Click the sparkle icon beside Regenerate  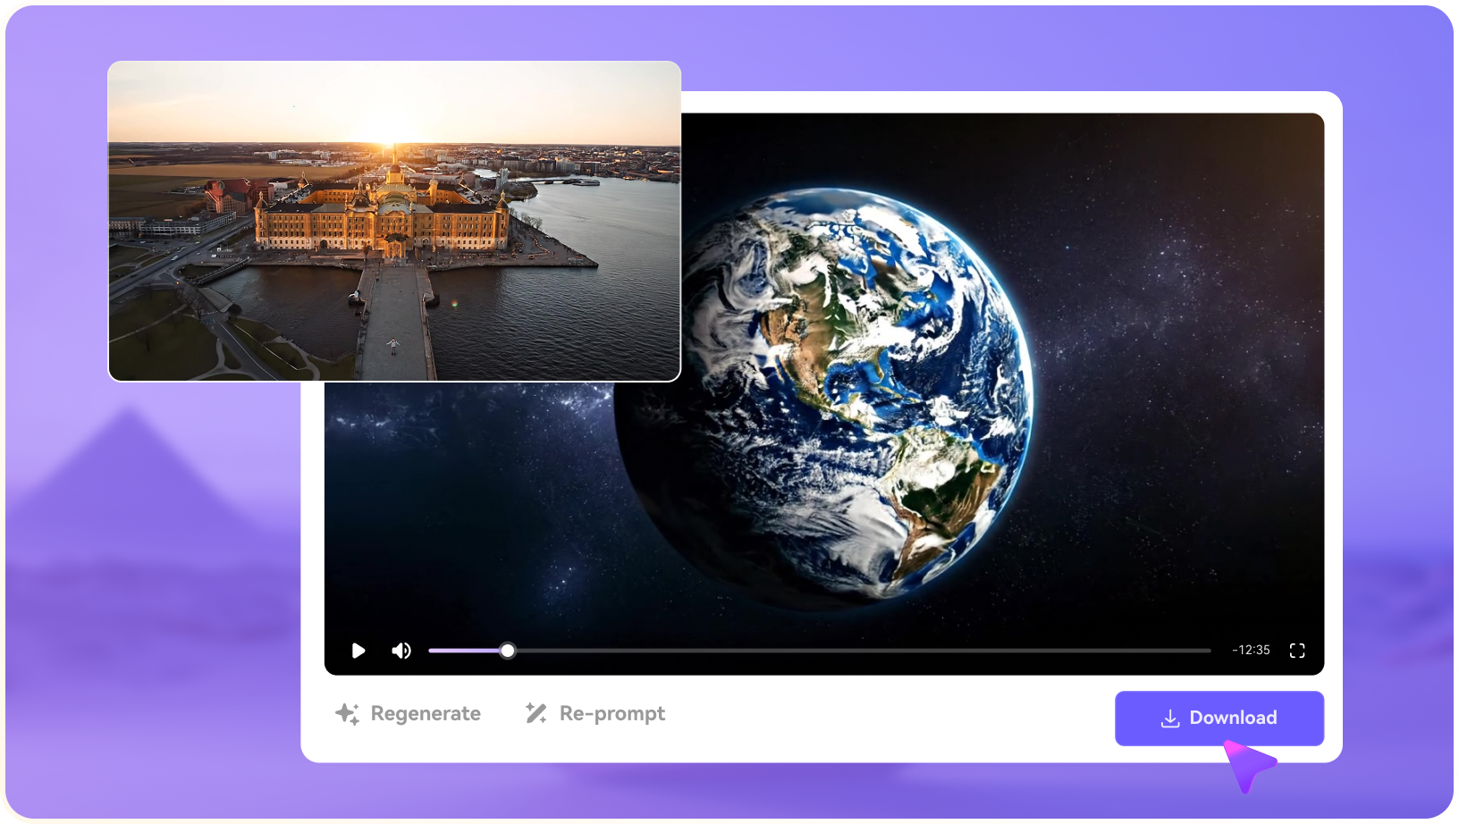click(x=349, y=713)
